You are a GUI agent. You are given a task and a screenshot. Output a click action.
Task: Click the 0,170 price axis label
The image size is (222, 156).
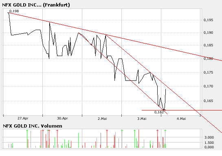pos(208,86)
